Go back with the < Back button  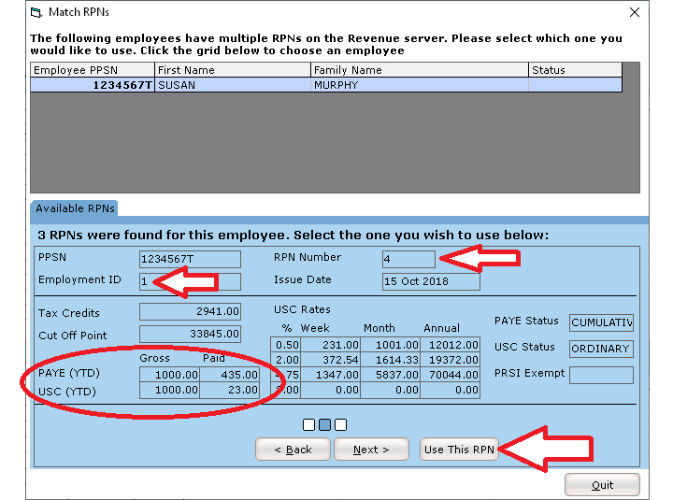coord(293,450)
